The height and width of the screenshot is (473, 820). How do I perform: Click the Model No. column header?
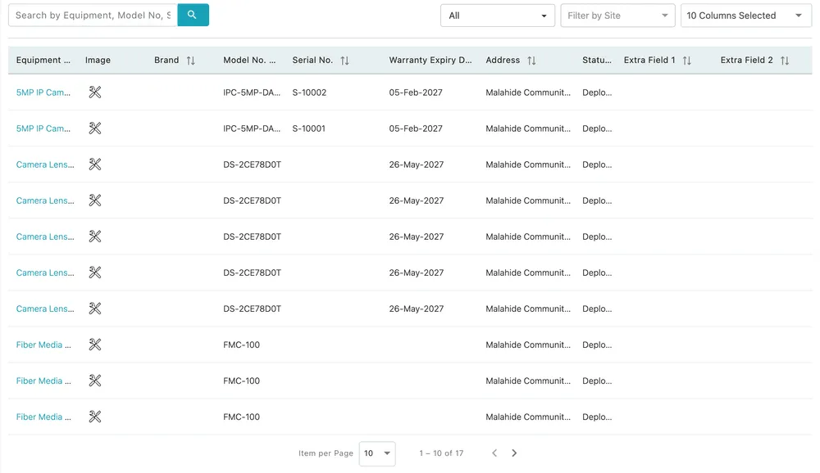point(249,60)
